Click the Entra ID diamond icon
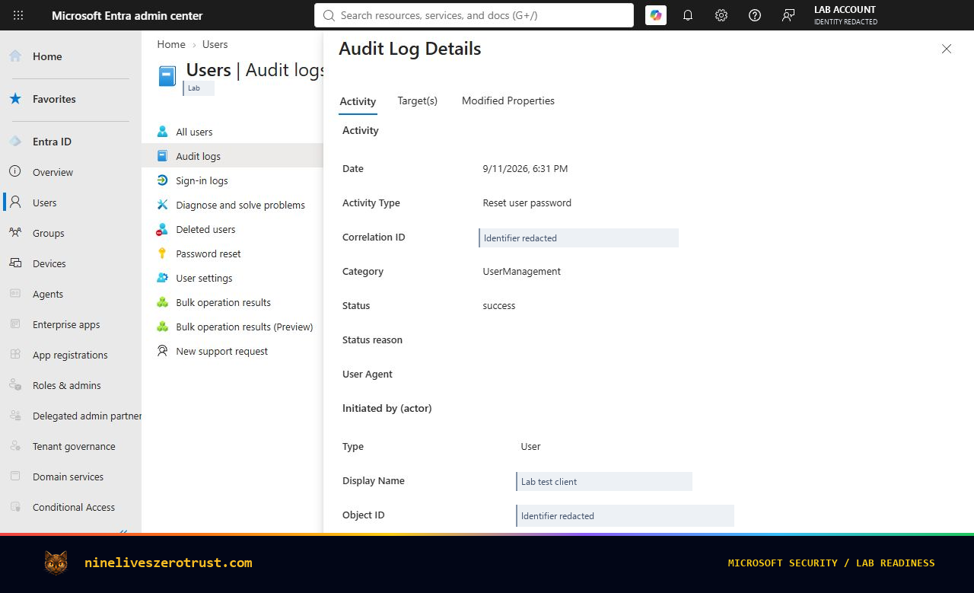This screenshot has width=974, height=593. [15, 142]
